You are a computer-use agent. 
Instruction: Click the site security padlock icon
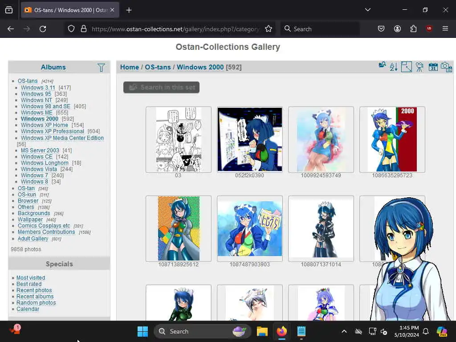[84, 29]
